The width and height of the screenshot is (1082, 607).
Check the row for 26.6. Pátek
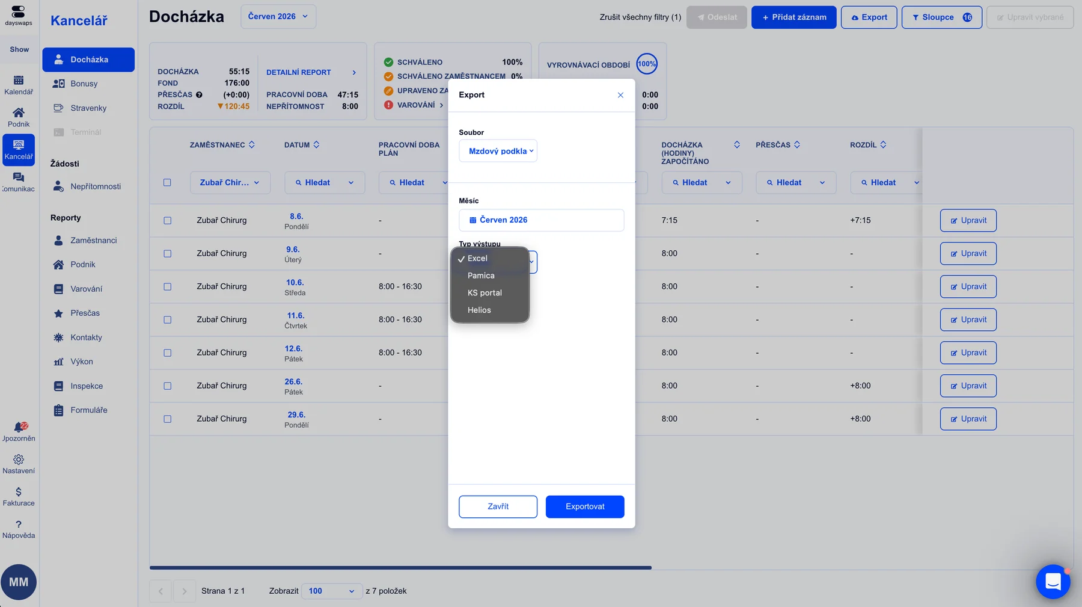(167, 386)
